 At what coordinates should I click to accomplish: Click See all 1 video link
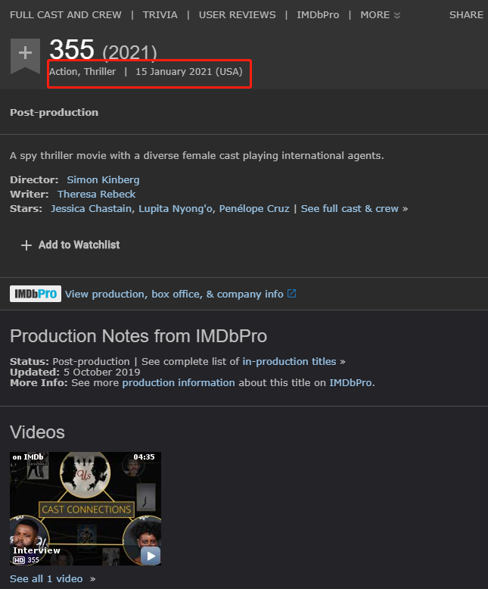pyautogui.click(x=46, y=579)
